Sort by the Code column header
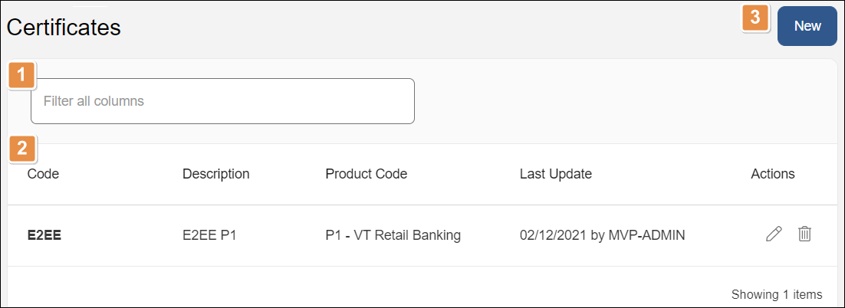This screenshot has width=845, height=308. click(x=43, y=174)
